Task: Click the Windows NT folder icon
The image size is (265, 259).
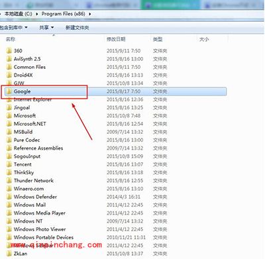Action: tap(9, 221)
